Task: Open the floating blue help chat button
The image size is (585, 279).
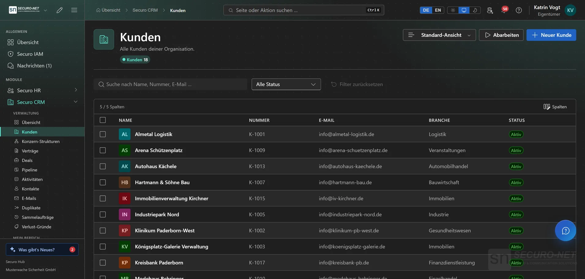Action: 565,230
